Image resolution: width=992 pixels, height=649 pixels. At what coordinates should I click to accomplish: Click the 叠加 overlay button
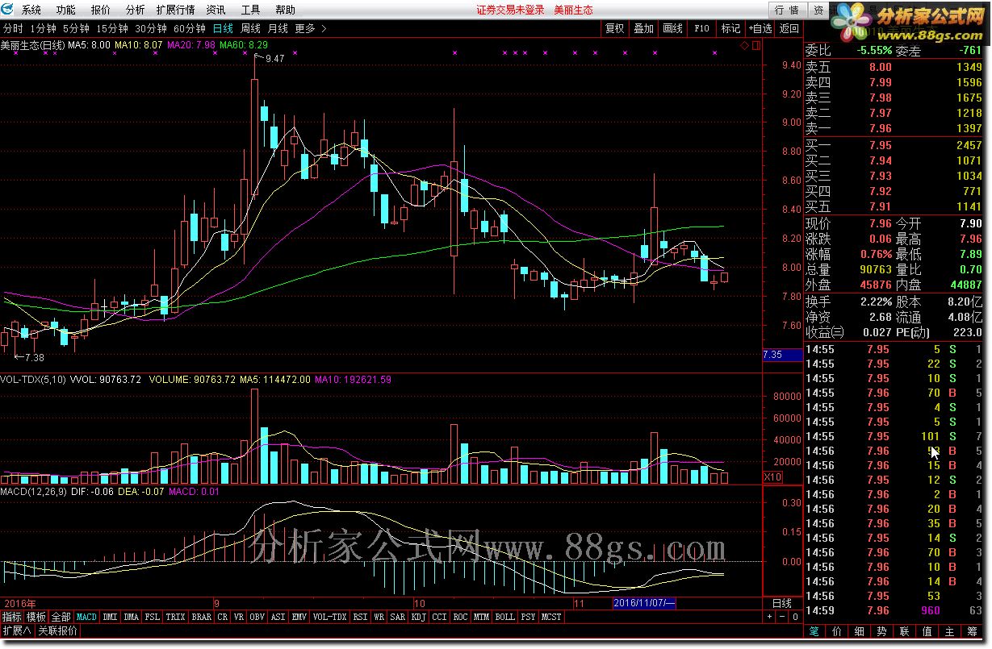tap(643, 28)
